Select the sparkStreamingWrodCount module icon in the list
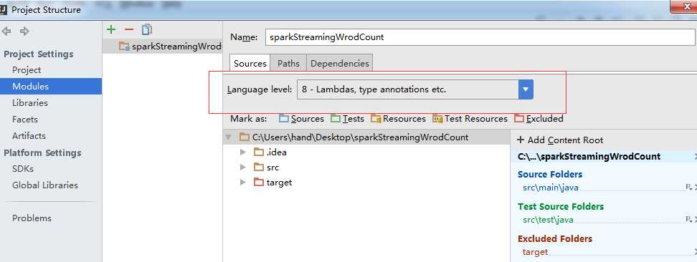Screen dimensions: 697x262 coord(124,47)
